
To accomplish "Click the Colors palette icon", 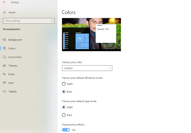I will (4, 48).
